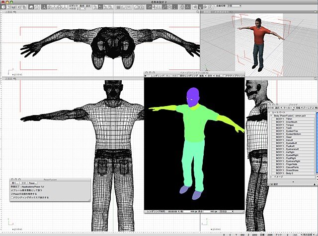This screenshot has height=236, width=318.
Task: Open the pivot value dropdown under ピボット
Action: coord(82,9)
